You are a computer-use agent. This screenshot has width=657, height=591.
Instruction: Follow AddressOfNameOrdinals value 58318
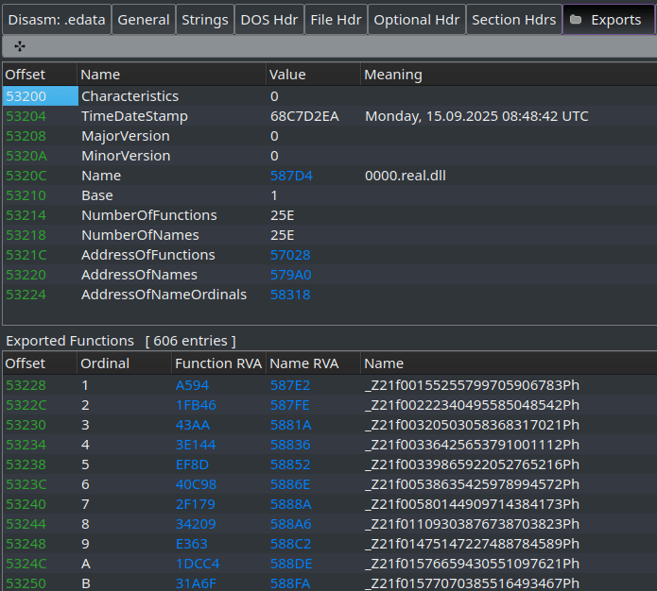290,295
